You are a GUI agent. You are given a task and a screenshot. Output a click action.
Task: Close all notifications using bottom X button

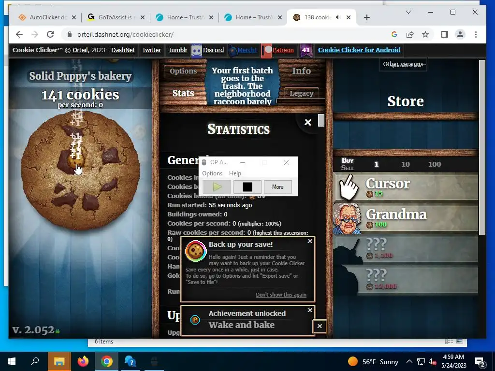coord(320,326)
